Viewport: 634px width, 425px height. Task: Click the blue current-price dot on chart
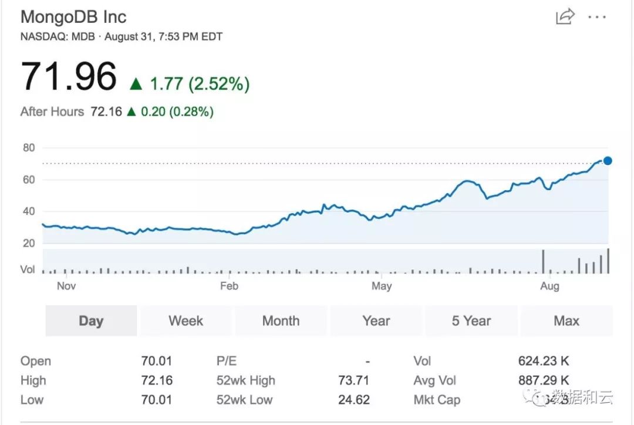click(x=608, y=160)
